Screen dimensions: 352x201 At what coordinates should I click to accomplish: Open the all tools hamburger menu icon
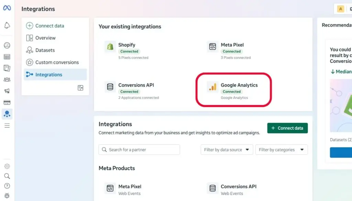(x=7, y=126)
